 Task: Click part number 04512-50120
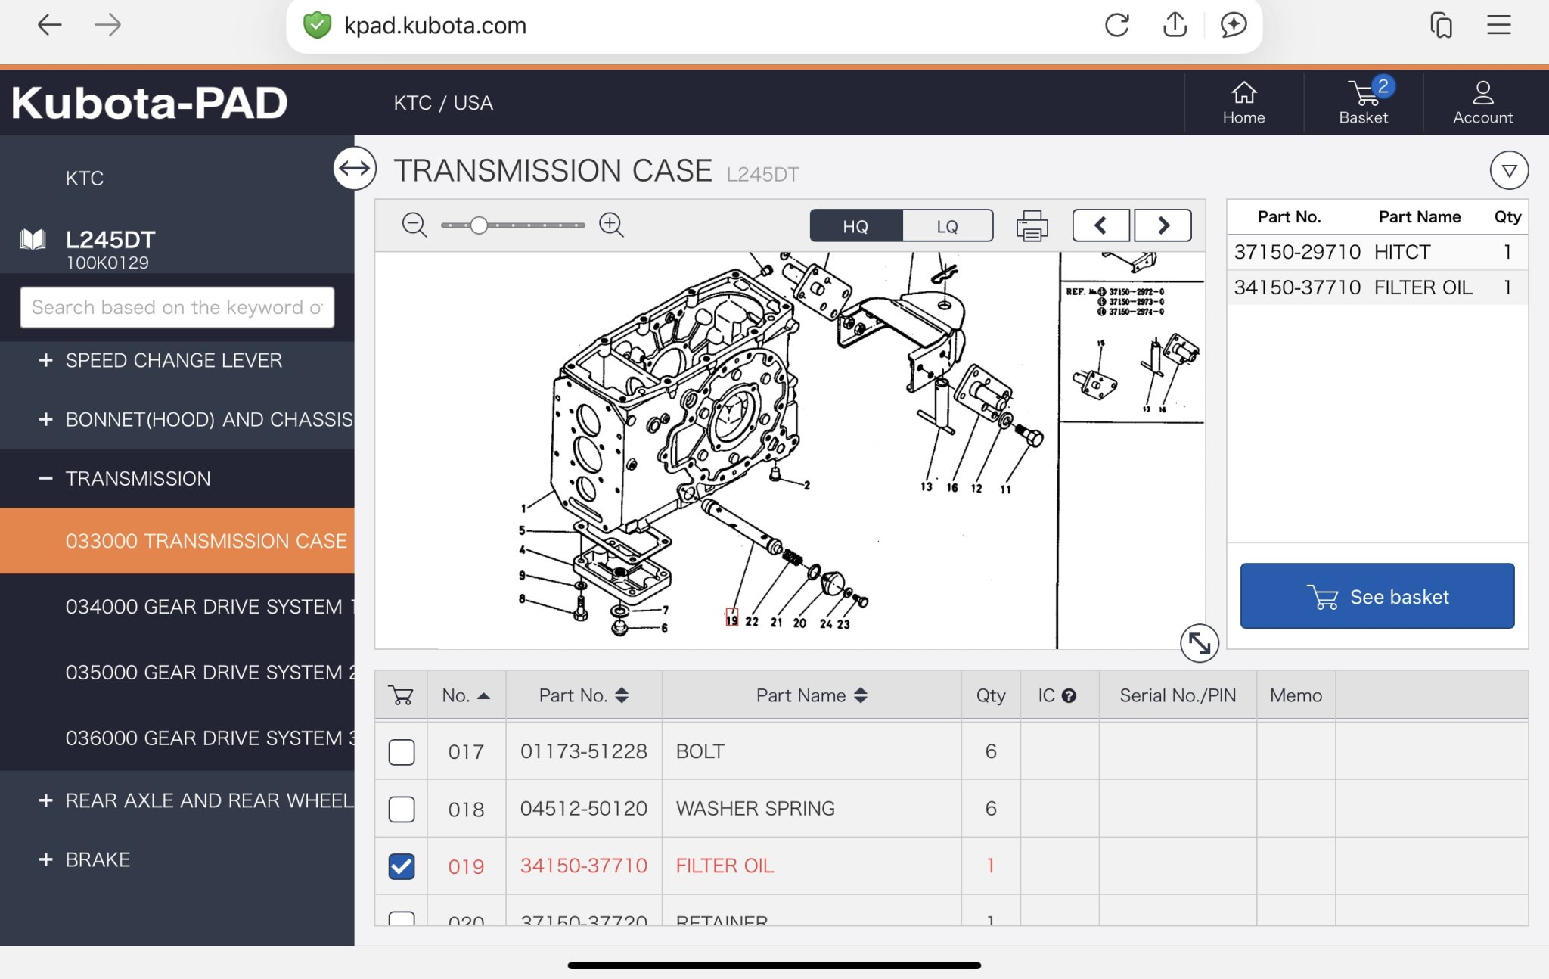pyautogui.click(x=583, y=809)
